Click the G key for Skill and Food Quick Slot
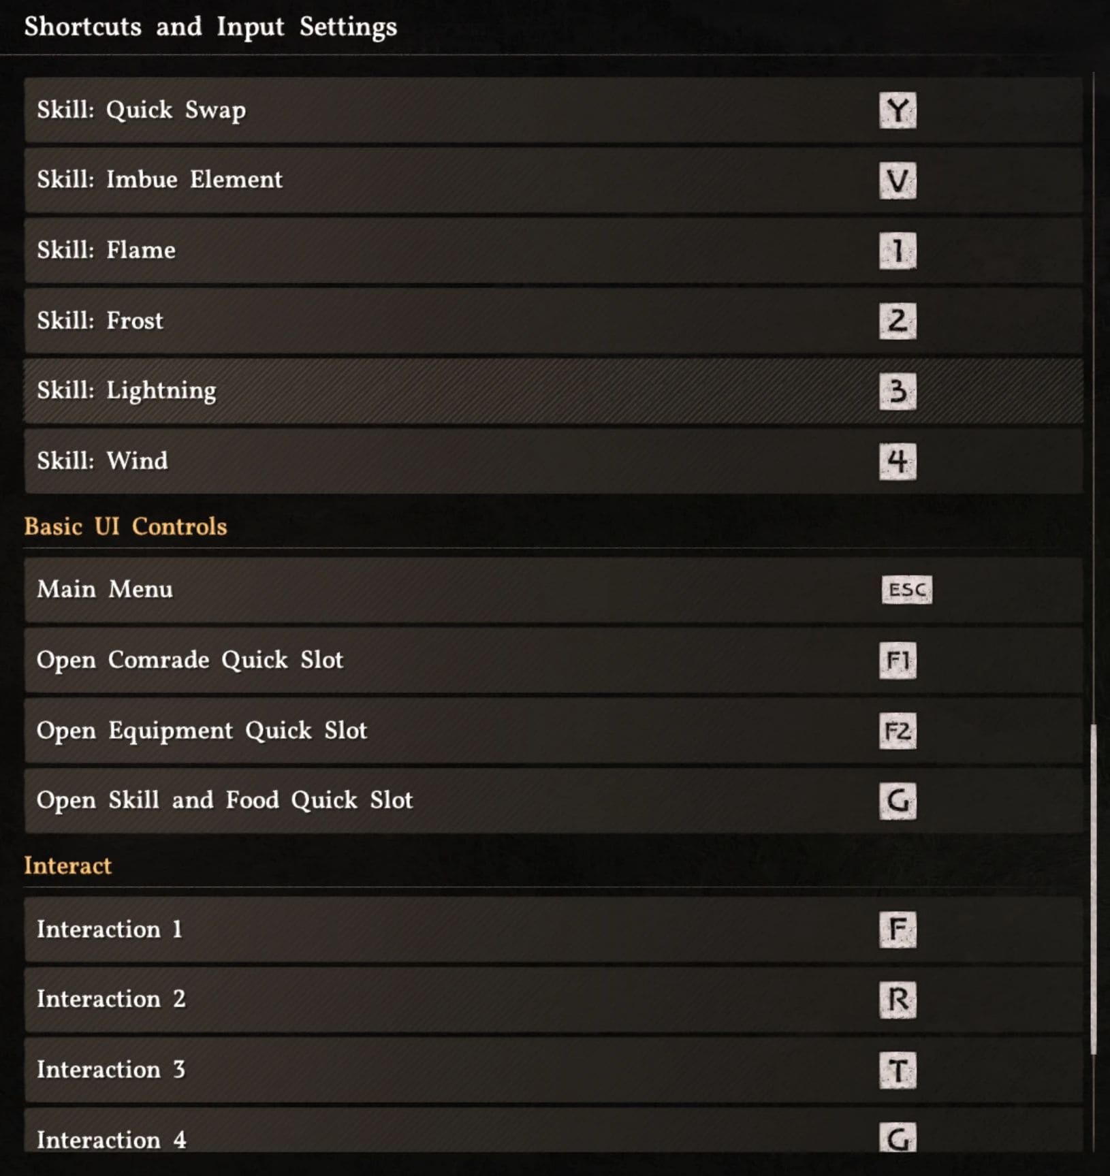The image size is (1110, 1176). [x=898, y=801]
